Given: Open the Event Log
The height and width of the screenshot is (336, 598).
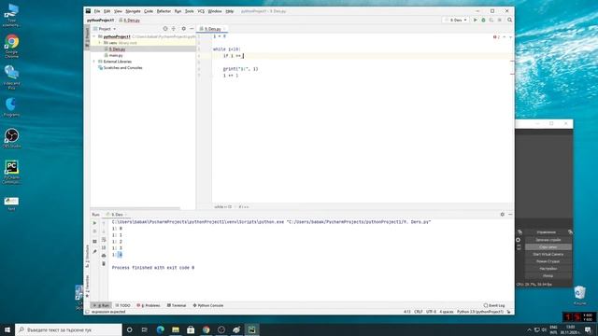Looking at the screenshot, I should tap(494, 305).
